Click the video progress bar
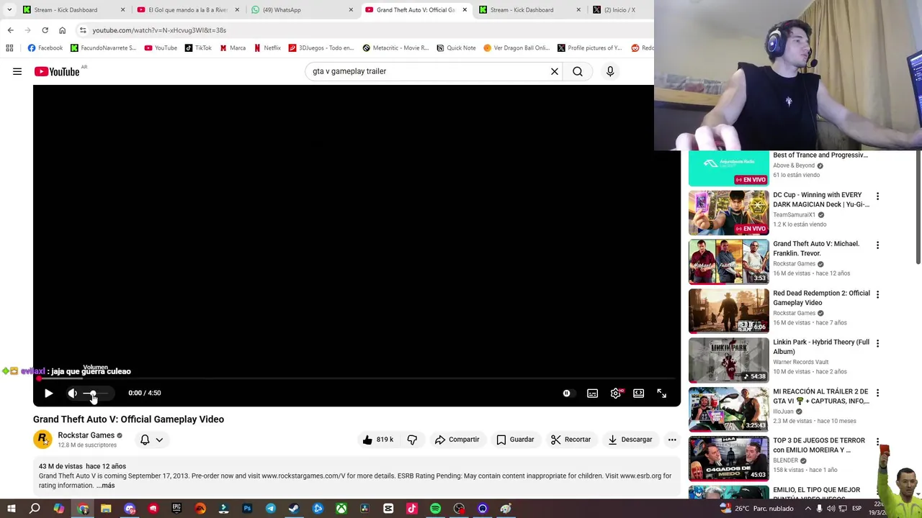922x518 pixels. pyautogui.click(x=357, y=378)
